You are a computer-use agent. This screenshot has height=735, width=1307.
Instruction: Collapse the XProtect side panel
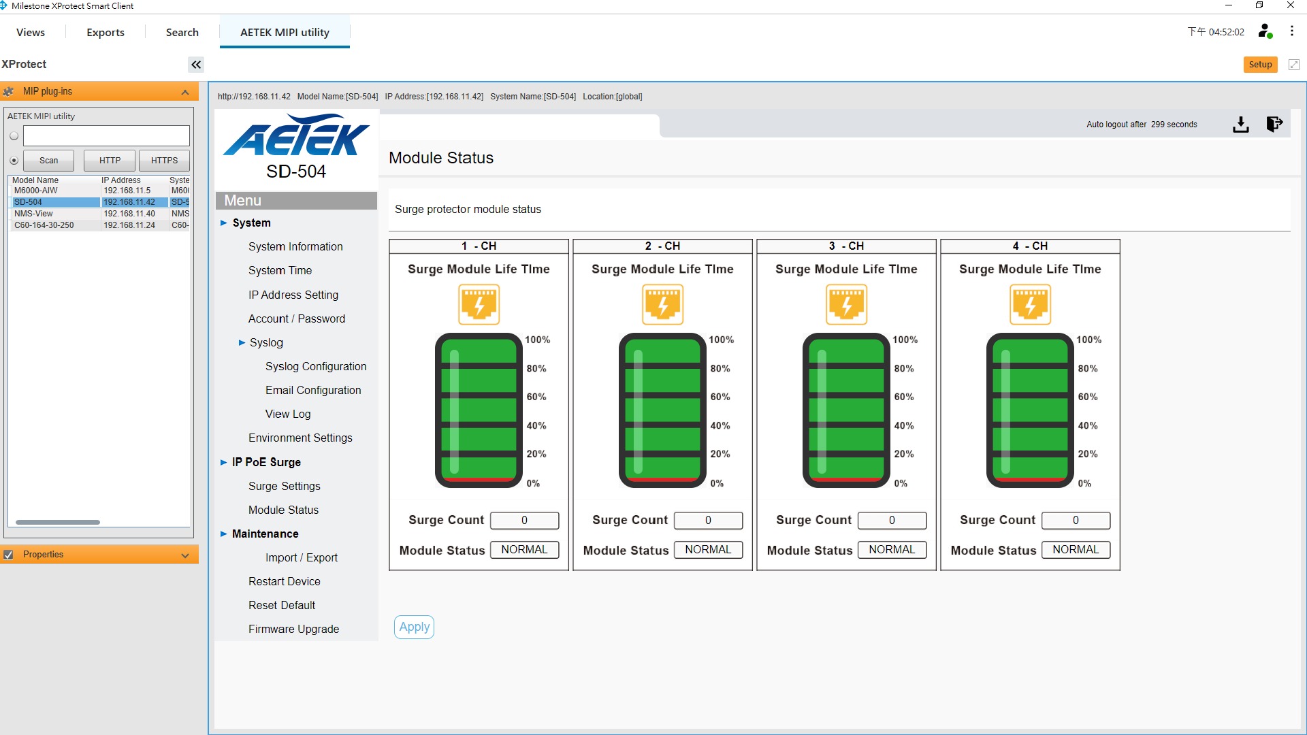pyautogui.click(x=196, y=65)
